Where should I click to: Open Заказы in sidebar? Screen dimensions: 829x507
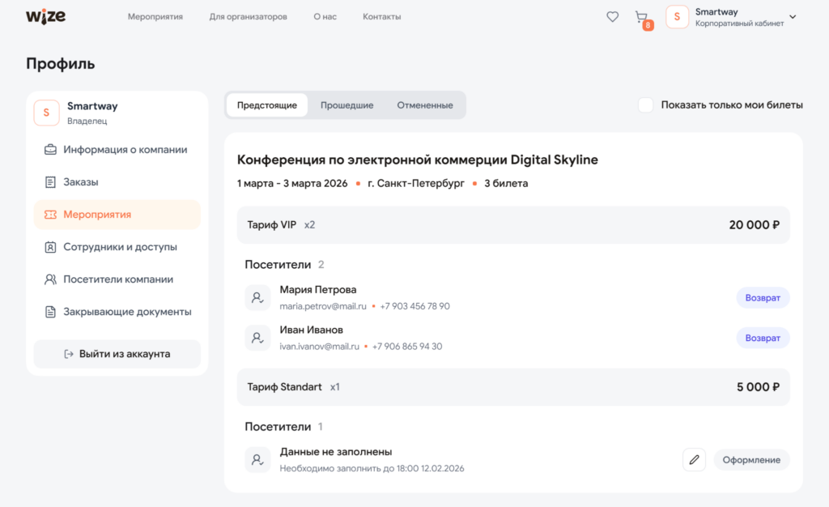coord(117,182)
